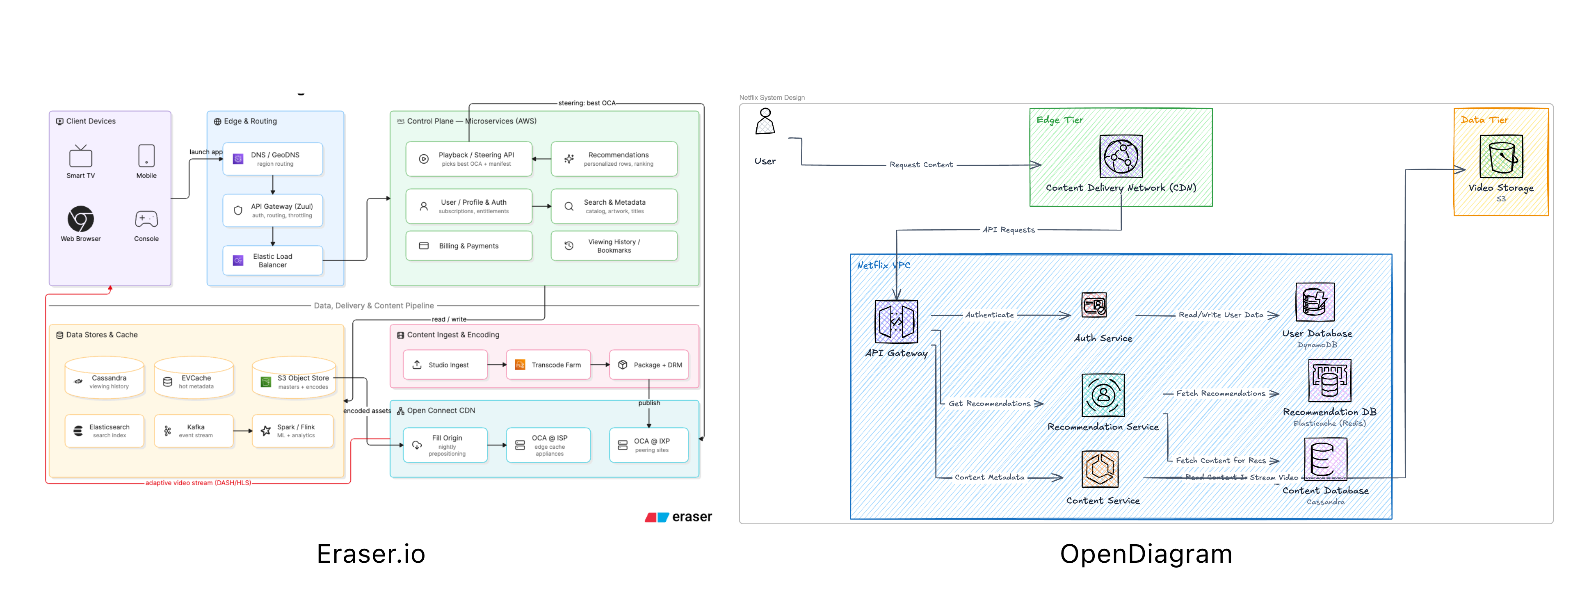
Task: Click the Recommendation DB Elasticache icon
Action: (x=1329, y=381)
